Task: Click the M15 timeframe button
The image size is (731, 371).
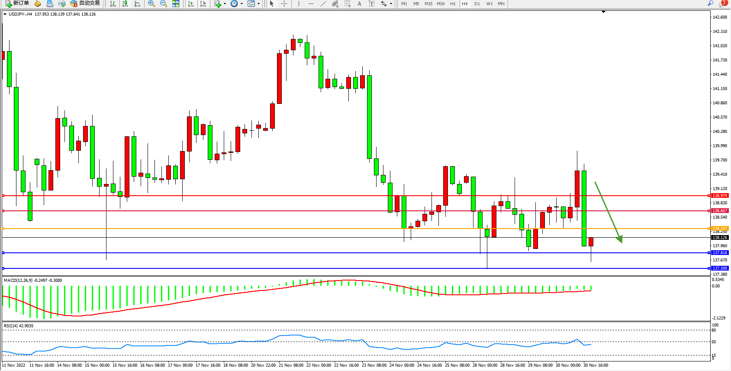Action: point(428,3)
